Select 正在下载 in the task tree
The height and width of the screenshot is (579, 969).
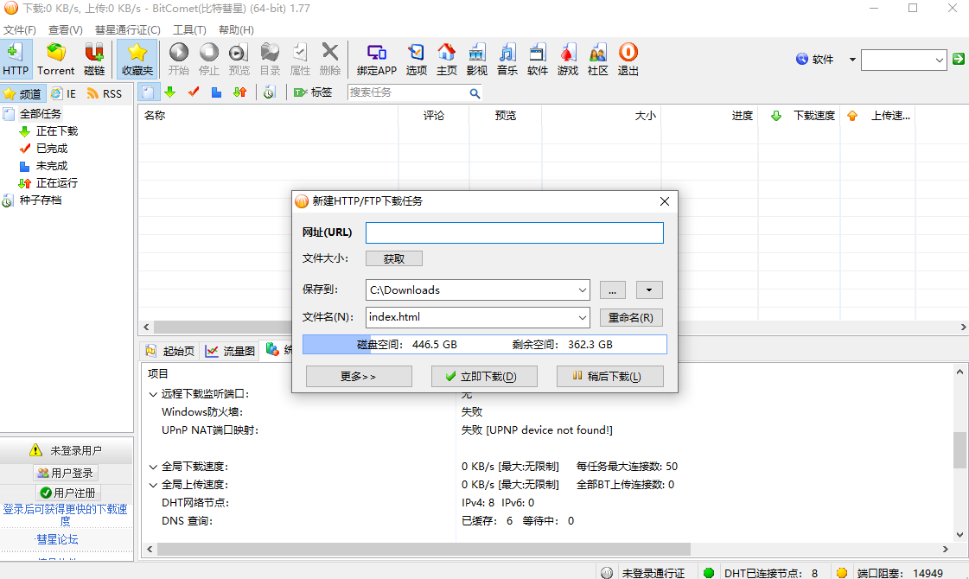(57, 131)
